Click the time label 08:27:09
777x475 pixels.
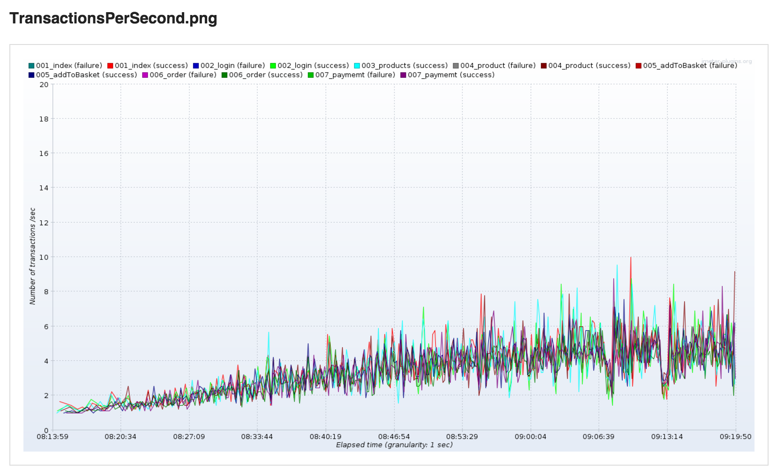pyautogui.click(x=189, y=437)
